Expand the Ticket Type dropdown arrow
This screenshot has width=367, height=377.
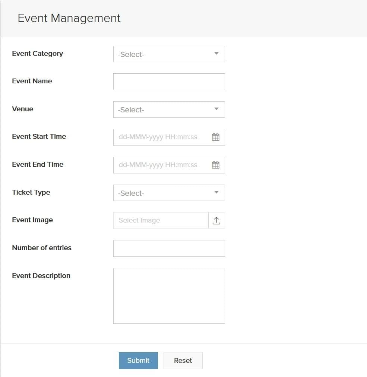point(216,192)
